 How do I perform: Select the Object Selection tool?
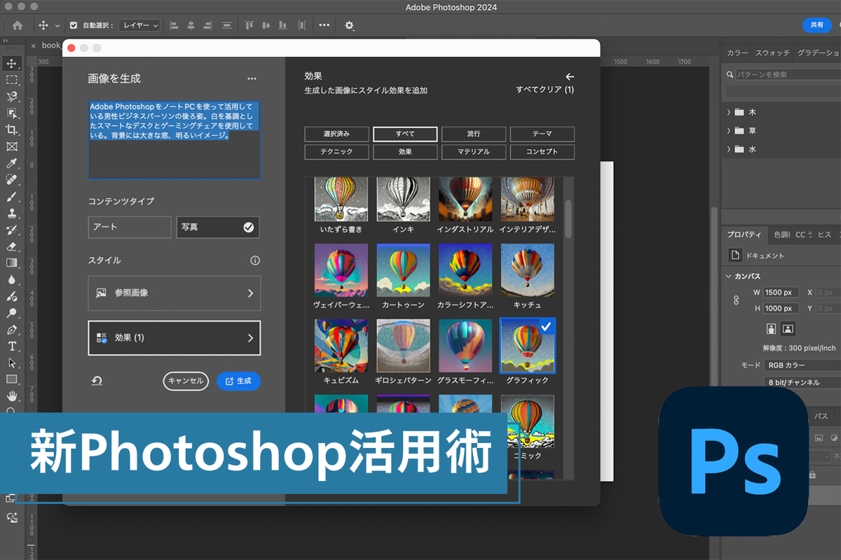click(11, 113)
